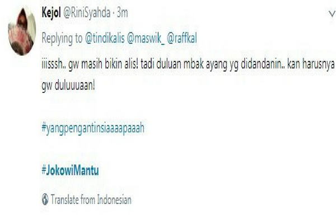
Task: Open the @RiniSyahda handle
Action: pos(87,13)
